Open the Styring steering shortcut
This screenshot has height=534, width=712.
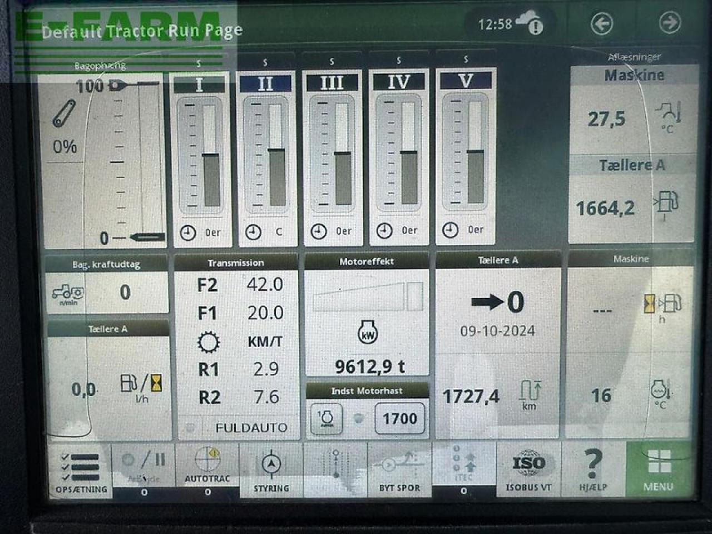pos(271,470)
